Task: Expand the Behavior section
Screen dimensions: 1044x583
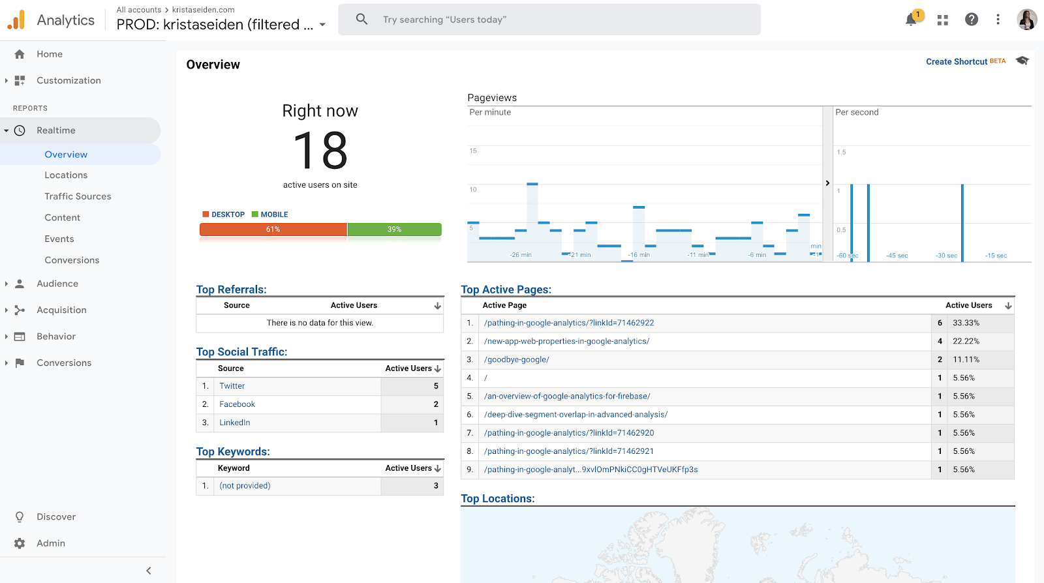Action: coord(7,336)
